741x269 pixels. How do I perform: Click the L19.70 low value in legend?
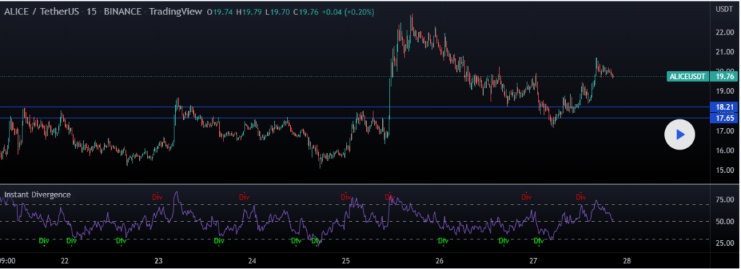277,13
